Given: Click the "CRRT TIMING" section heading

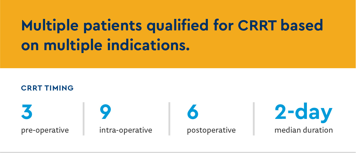Looking at the screenshot, I should (x=47, y=88).
